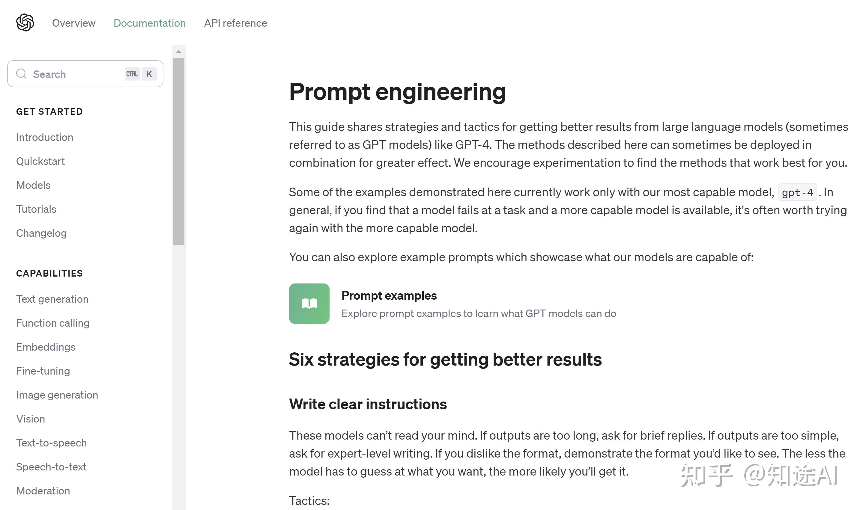Open the API reference tab
This screenshot has height=510, width=860.
(236, 23)
